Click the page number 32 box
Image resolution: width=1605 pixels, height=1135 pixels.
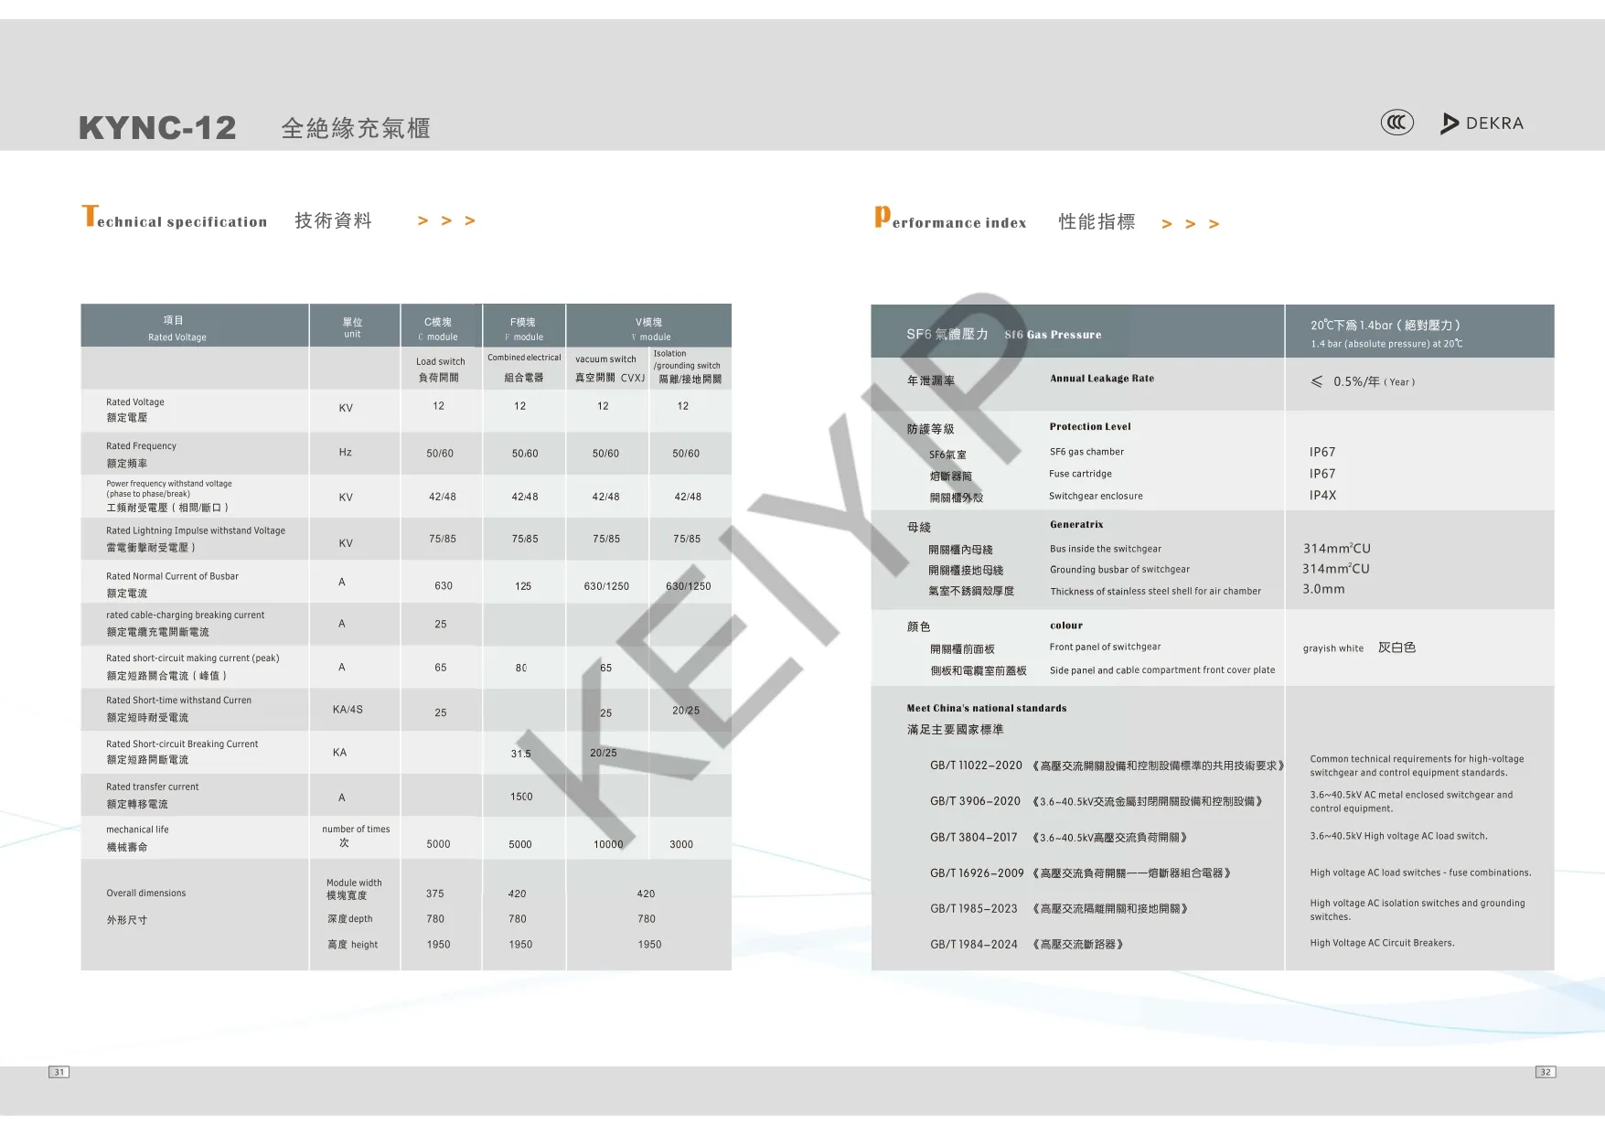coord(1545,1072)
